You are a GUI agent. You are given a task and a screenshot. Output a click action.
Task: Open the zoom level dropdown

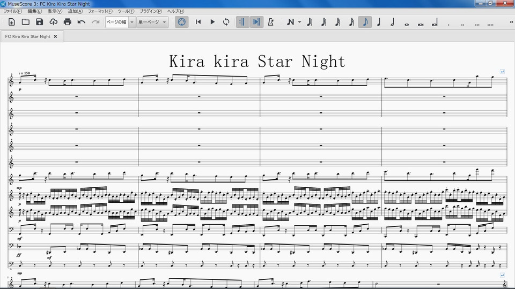pyautogui.click(x=132, y=22)
